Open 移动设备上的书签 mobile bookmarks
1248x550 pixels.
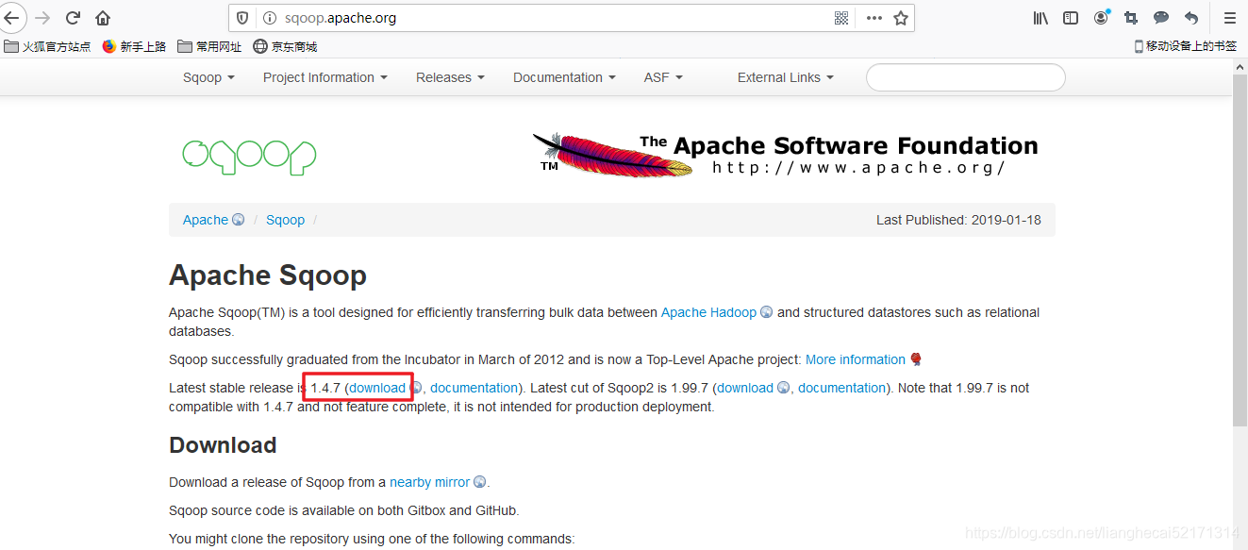pyautogui.click(x=1185, y=45)
